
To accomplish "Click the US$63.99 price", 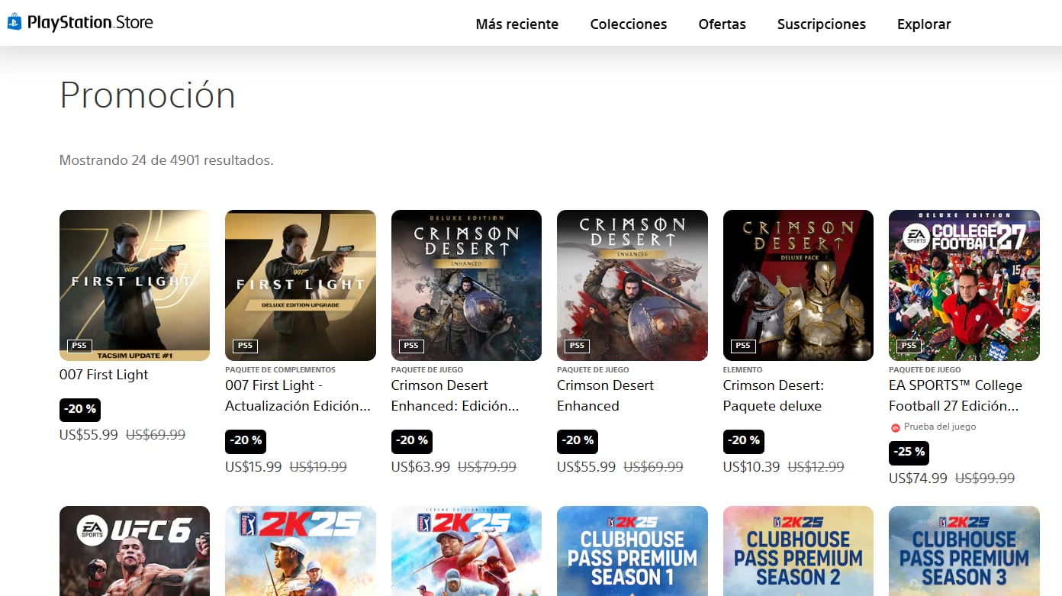I will (420, 467).
